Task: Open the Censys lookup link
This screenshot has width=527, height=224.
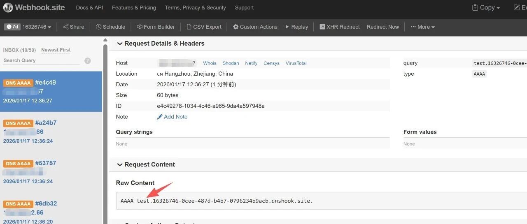Action: pyautogui.click(x=271, y=63)
